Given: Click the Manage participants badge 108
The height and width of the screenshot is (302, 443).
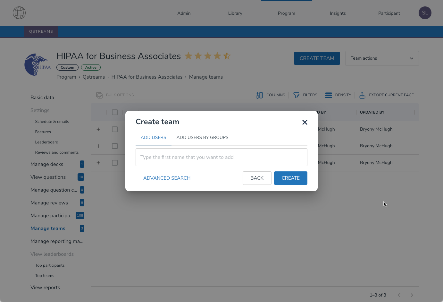Looking at the screenshot, I should click(80, 216).
